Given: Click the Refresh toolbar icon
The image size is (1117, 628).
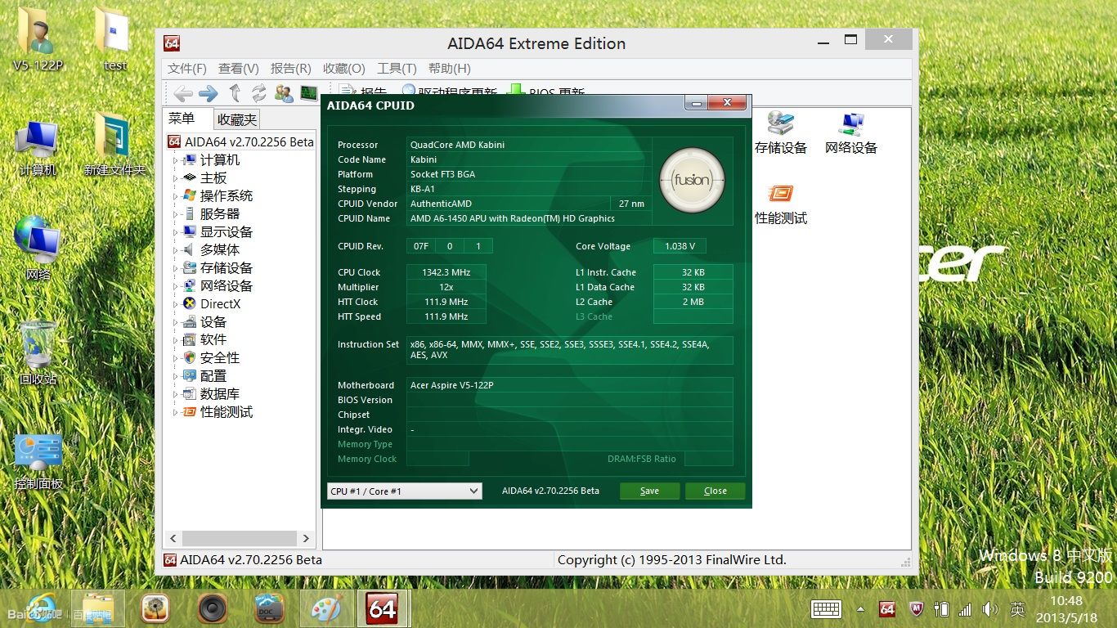Looking at the screenshot, I should click(x=258, y=93).
